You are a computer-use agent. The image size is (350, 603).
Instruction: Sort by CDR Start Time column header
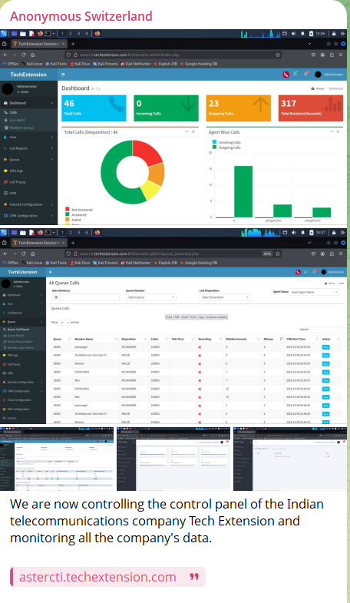(x=302, y=339)
